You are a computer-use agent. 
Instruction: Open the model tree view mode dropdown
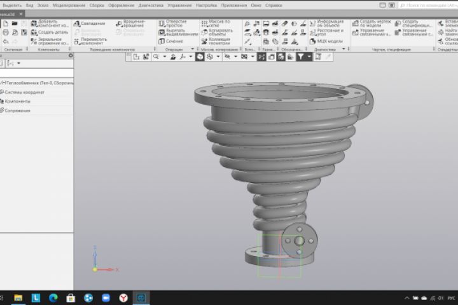tap(19, 64)
